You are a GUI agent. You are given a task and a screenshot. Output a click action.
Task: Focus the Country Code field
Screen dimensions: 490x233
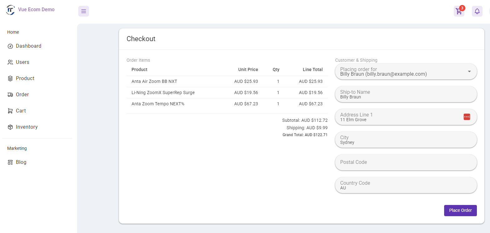click(x=406, y=185)
